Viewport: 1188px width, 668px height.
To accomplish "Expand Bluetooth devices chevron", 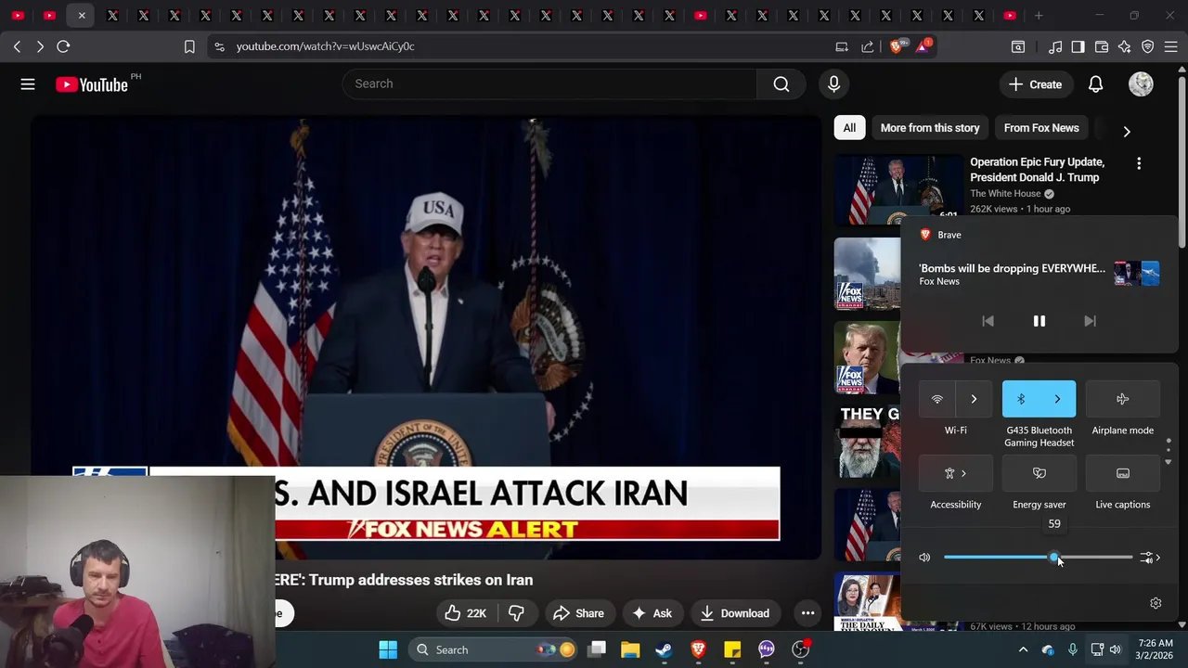I will tap(1057, 399).
